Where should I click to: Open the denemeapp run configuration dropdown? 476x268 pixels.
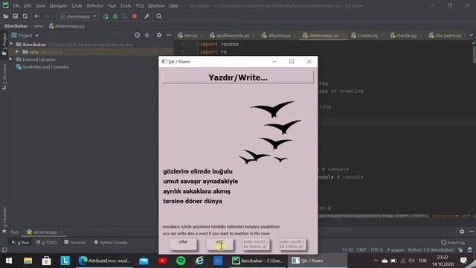[x=77, y=16]
